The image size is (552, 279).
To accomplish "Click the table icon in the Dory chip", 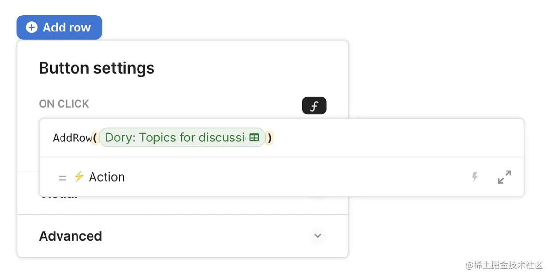I will [254, 138].
